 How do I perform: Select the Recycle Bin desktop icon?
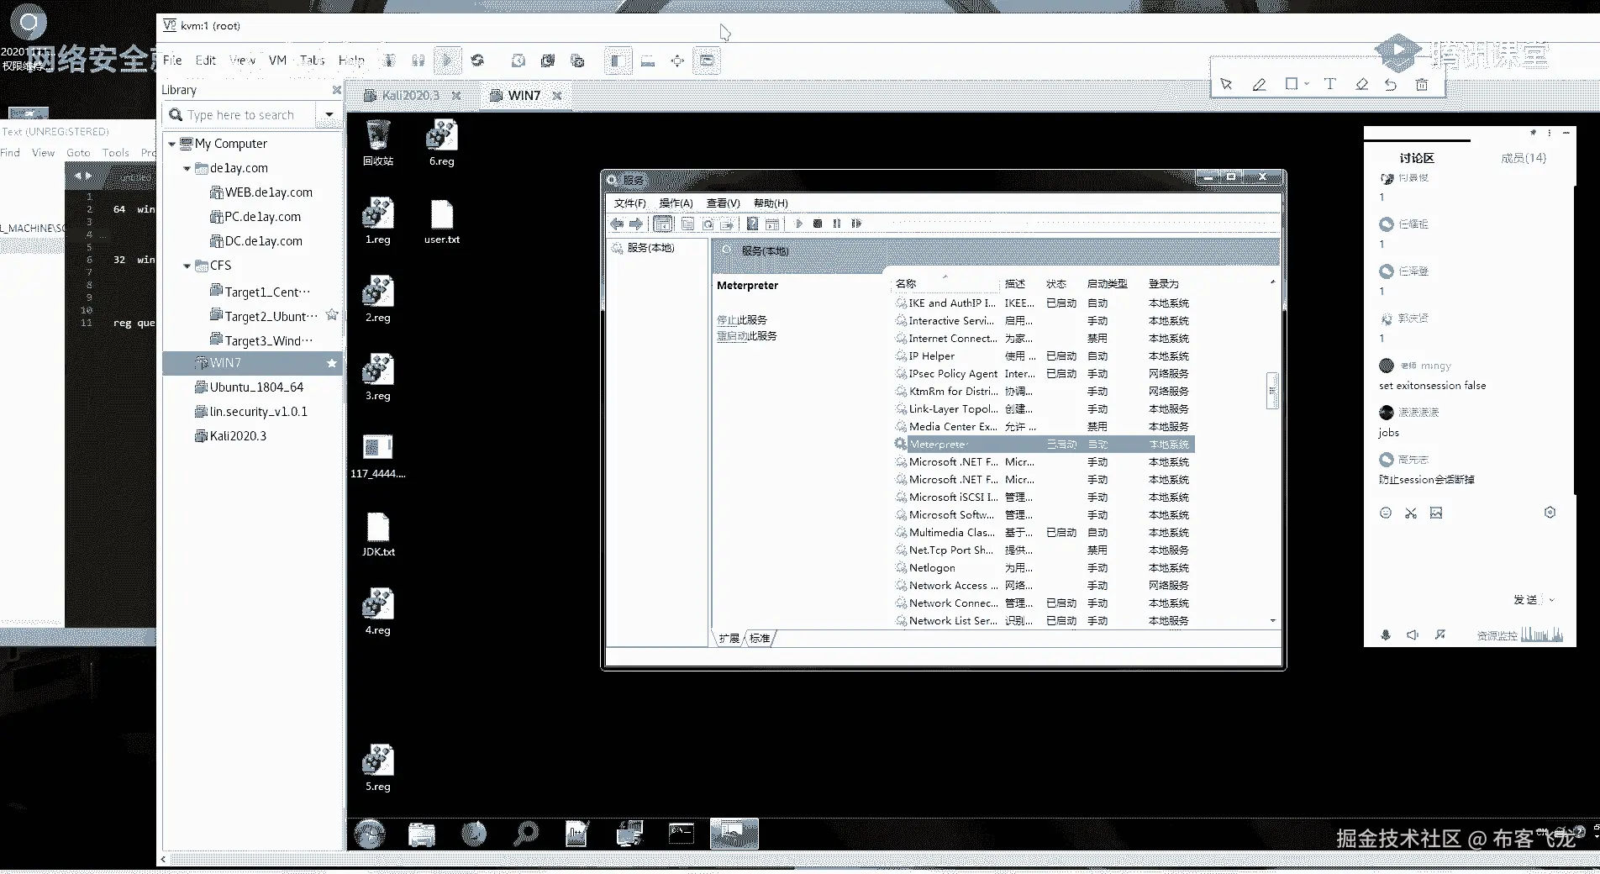pyautogui.click(x=378, y=143)
